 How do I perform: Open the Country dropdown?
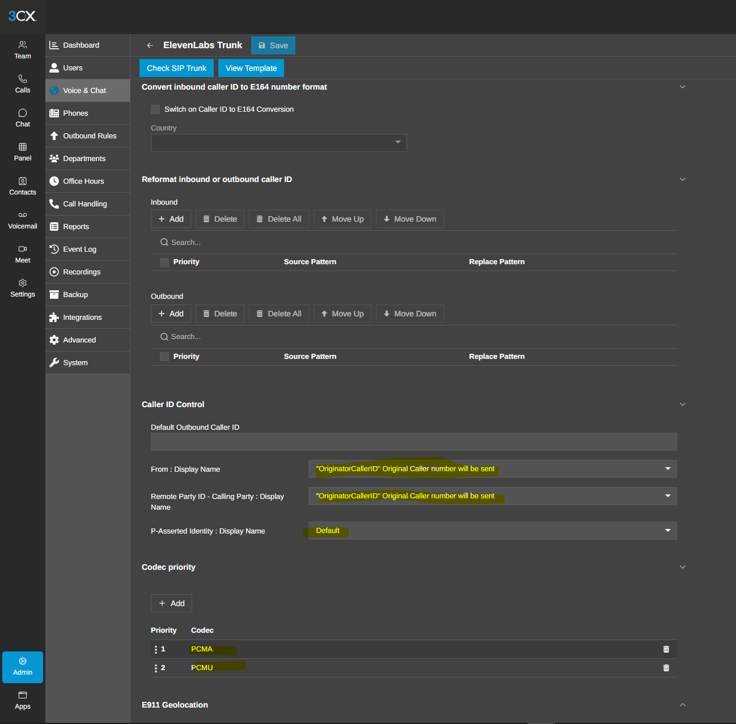[x=279, y=142]
